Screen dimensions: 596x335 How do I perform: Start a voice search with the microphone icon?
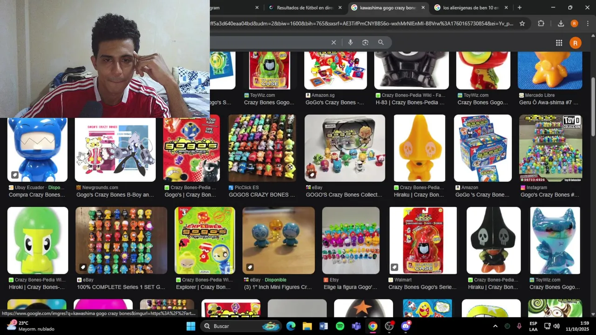350,42
